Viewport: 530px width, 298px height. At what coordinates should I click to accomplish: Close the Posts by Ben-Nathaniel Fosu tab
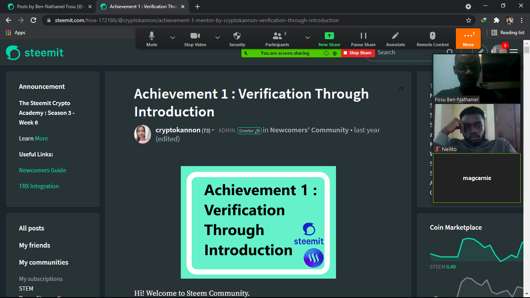click(x=90, y=7)
